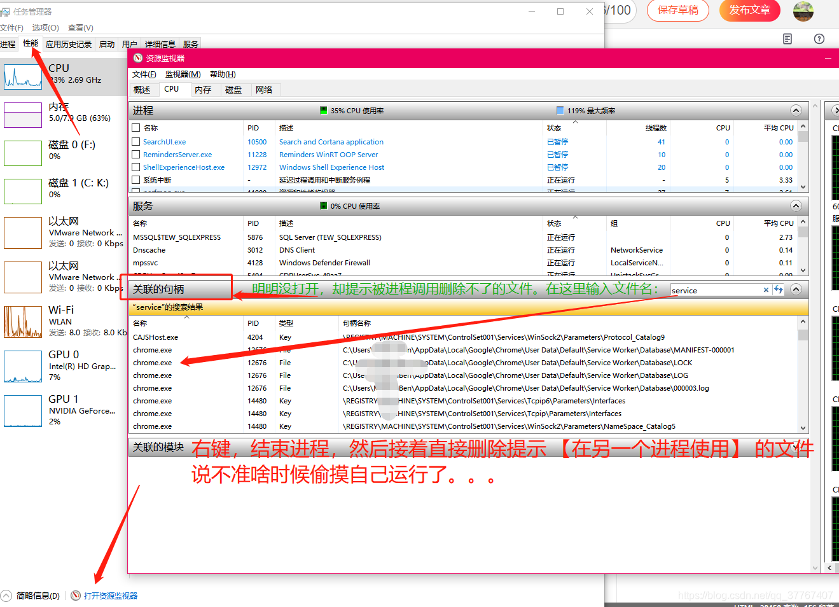Image resolution: width=839 pixels, height=607 pixels.
Task: Clear the service search text with X
Action: pyautogui.click(x=766, y=290)
